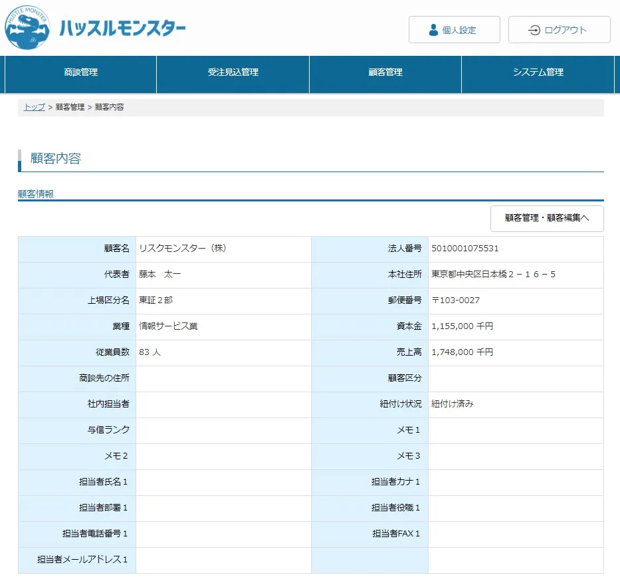Click the 顧客区分 field label
This screenshot has width=620, height=585.
[405, 378]
